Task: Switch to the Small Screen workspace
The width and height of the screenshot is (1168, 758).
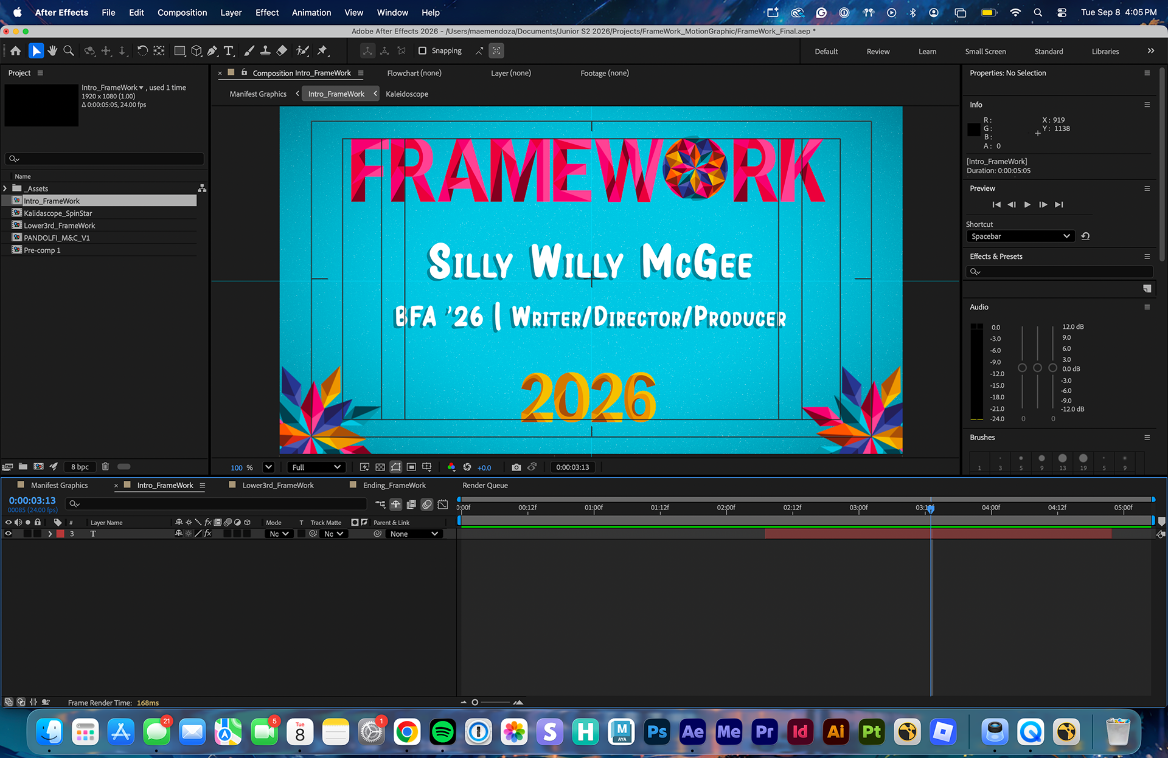Action: pos(985,52)
